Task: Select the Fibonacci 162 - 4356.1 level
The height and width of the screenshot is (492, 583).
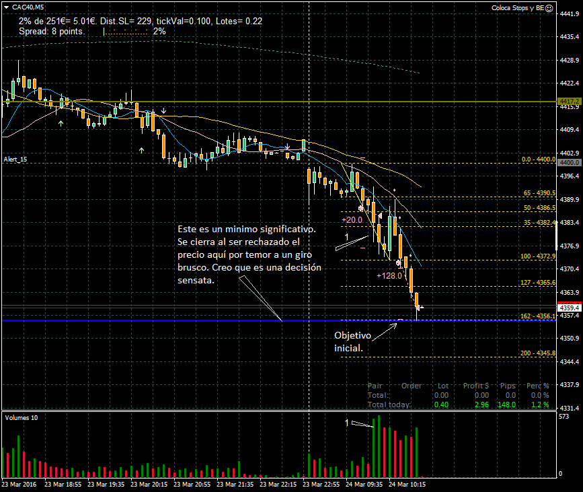Action: (x=537, y=316)
